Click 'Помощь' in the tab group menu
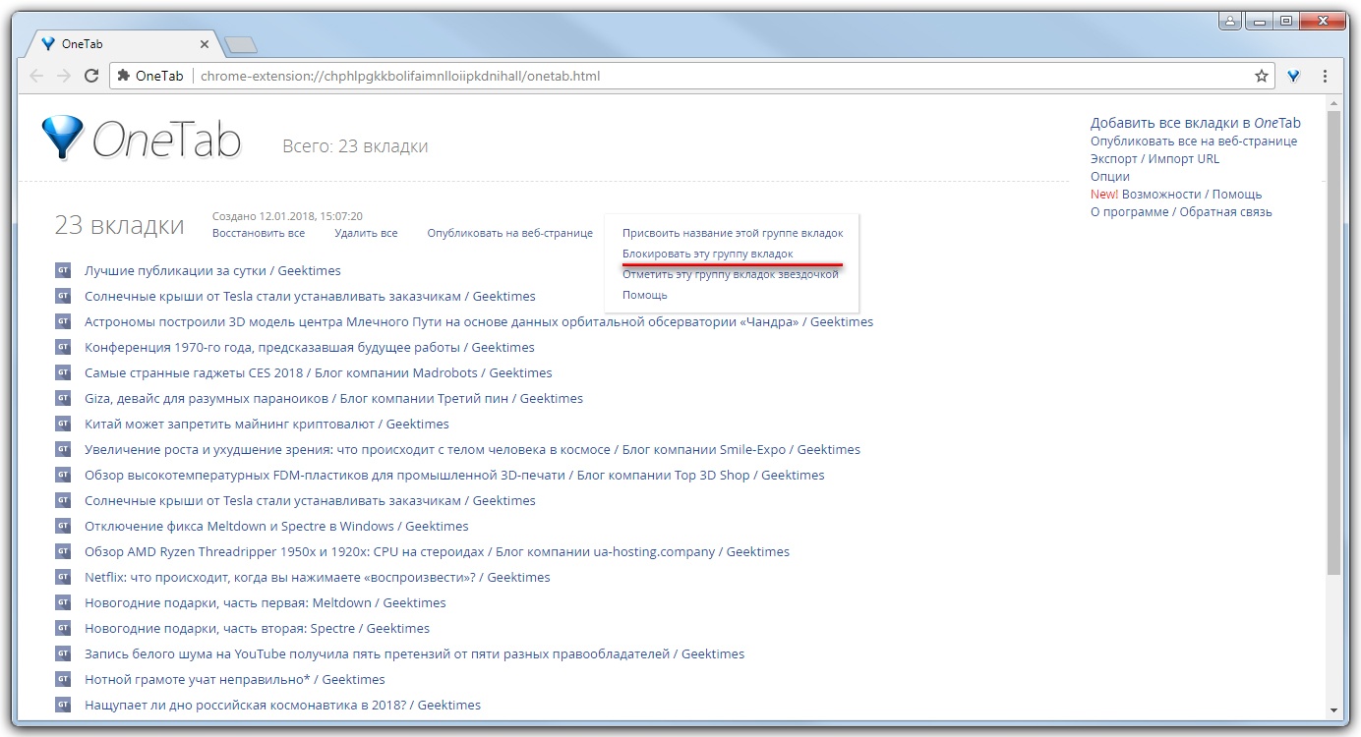 [645, 295]
